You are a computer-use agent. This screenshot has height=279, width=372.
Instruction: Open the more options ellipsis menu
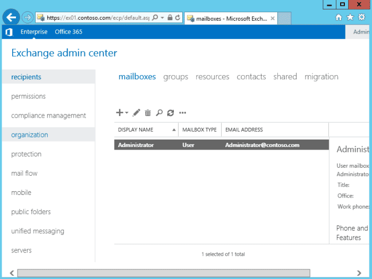pyautogui.click(x=183, y=113)
